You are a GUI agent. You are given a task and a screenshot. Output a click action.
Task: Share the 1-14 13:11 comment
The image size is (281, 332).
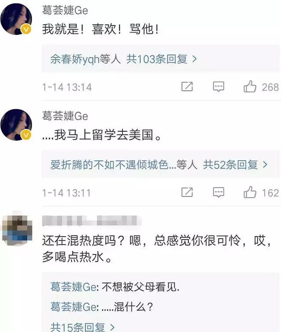click(187, 192)
